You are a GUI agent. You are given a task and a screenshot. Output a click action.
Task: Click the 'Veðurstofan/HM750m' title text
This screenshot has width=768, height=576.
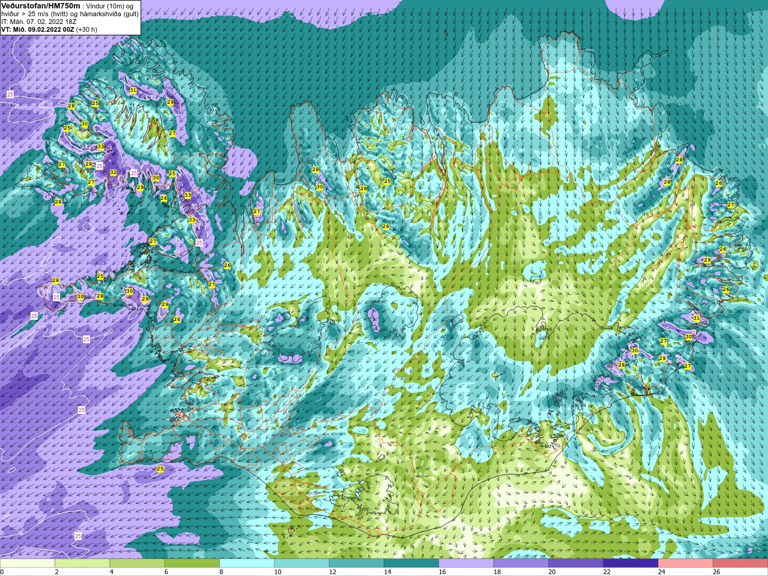[40, 5]
